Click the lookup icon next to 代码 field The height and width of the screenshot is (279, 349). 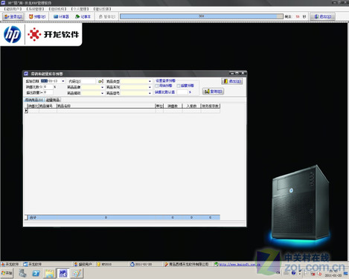pyautogui.click(x=100, y=81)
